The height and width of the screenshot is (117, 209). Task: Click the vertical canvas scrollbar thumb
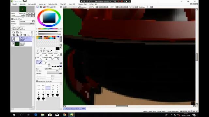point(197,57)
